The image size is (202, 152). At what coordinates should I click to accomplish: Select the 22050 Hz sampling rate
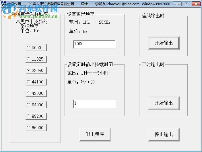coord(36,71)
